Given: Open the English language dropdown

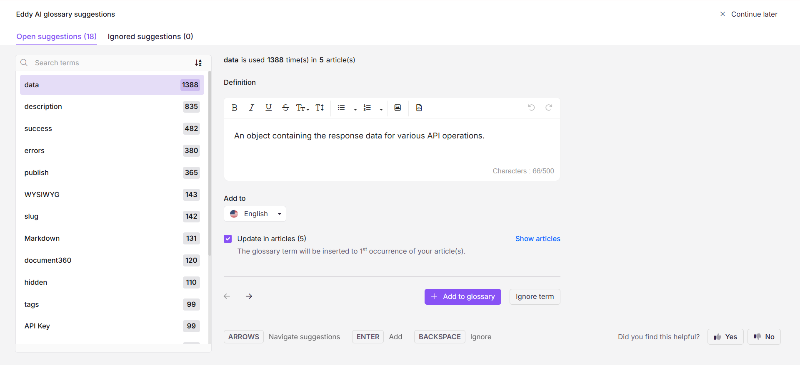Looking at the screenshot, I should click(x=255, y=214).
